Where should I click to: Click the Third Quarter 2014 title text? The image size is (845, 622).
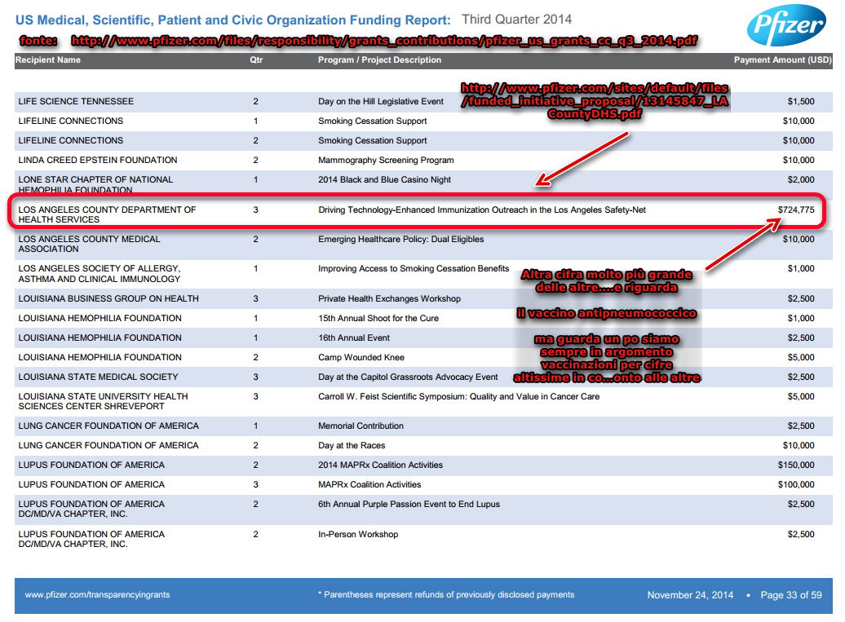516,20
